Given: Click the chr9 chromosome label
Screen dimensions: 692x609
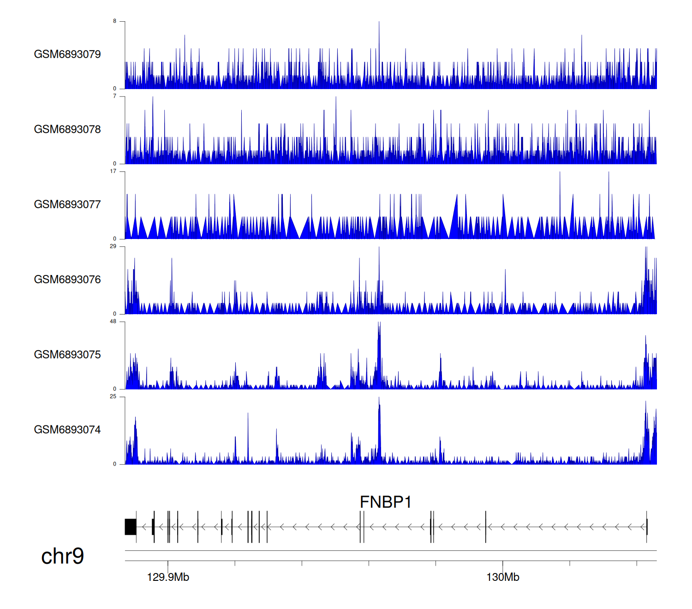Looking at the screenshot, I should [x=62, y=556].
